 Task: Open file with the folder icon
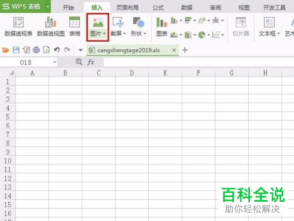click(x=5, y=50)
